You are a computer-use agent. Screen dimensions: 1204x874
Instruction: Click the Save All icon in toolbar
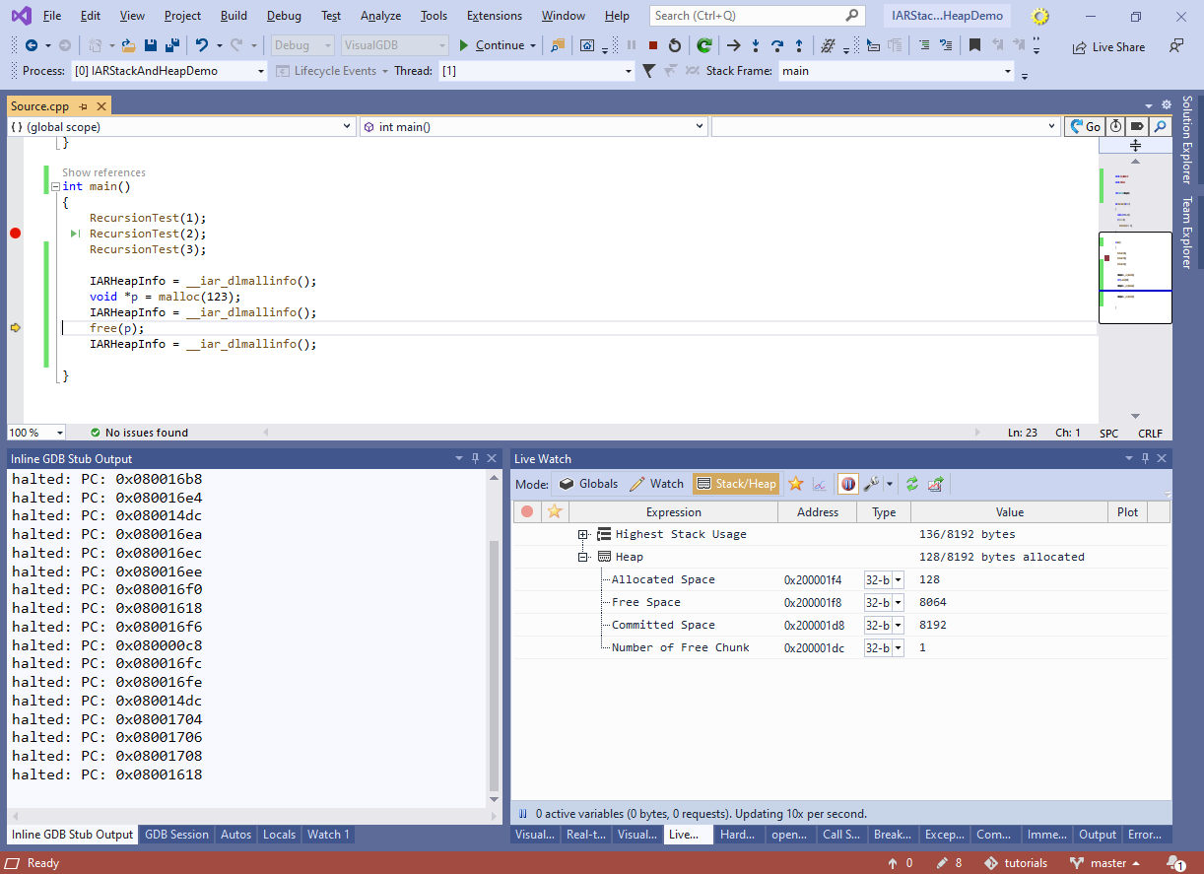[x=171, y=45]
